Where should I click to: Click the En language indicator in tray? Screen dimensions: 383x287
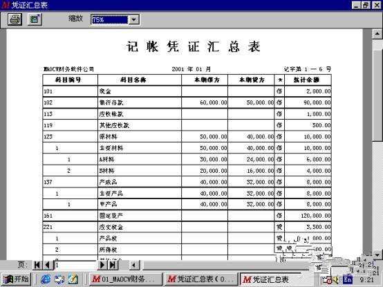click(348, 279)
